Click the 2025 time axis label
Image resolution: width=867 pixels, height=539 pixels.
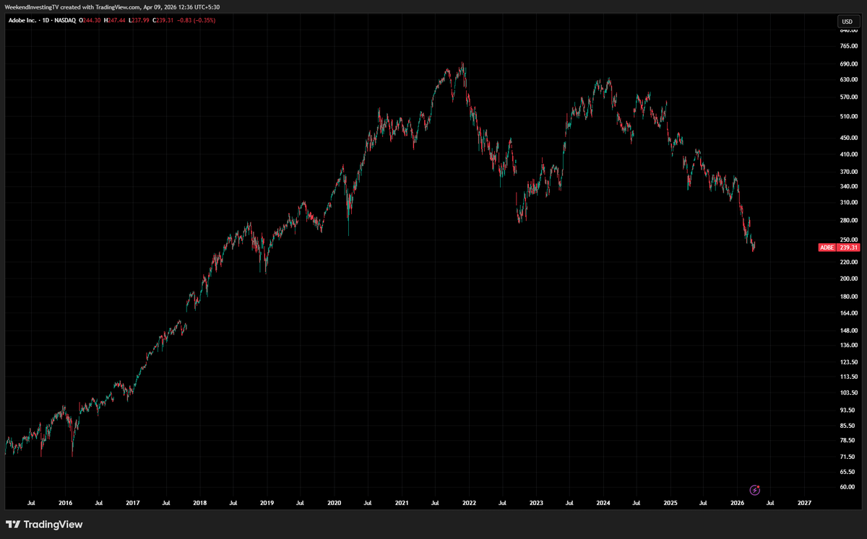[x=670, y=502]
